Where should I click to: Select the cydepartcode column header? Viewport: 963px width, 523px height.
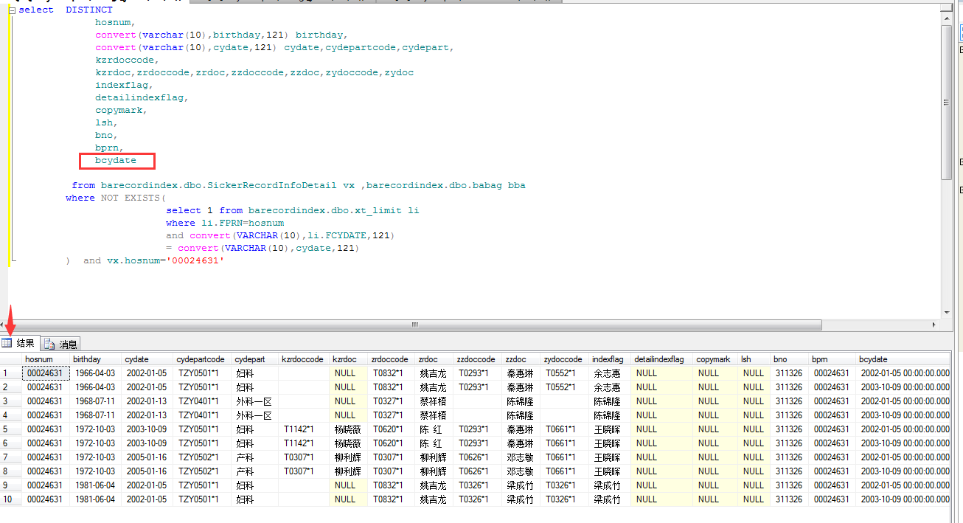tap(202, 359)
